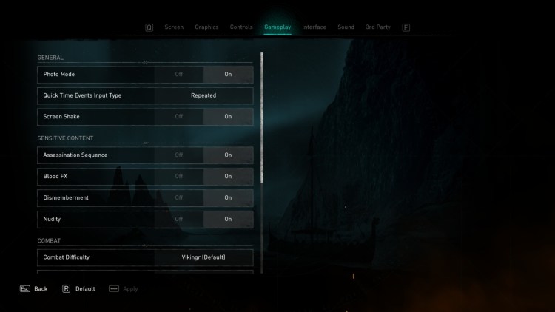Open the 3rd Party tab

(378, 27)
